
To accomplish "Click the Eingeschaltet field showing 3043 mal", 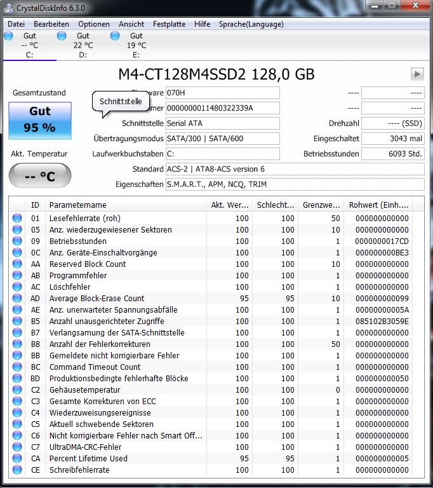I will tap(393, 139).
